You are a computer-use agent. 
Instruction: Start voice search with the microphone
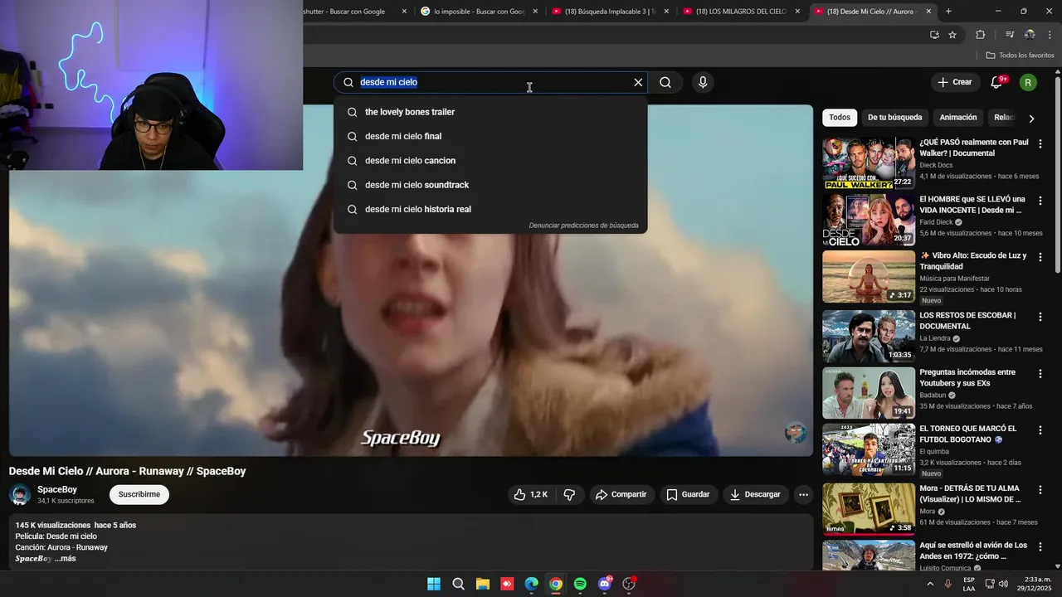pos(703,82)
